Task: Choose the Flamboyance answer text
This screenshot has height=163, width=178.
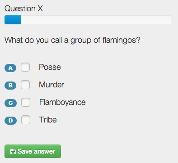Action: pyautogui.click(x=62, y=102)
